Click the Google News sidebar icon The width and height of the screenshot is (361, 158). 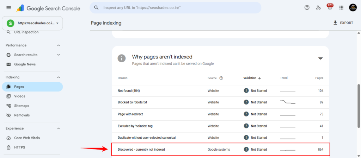point(8,64)
